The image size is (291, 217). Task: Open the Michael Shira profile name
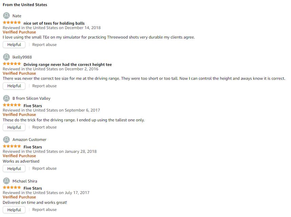pyautogui.click(x=25, y=181)
